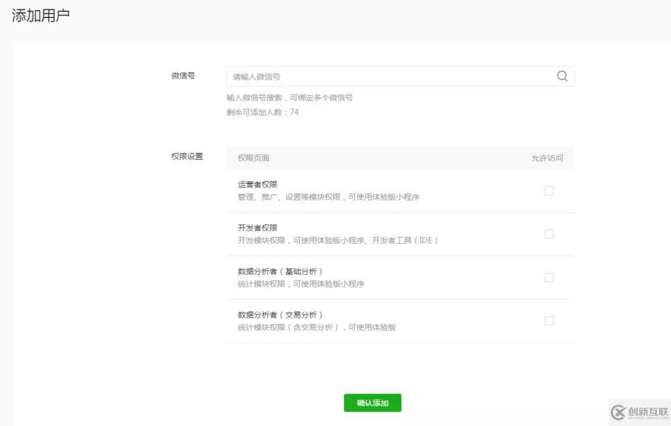Click the 权限设置 section label

(x=186, y=157)
